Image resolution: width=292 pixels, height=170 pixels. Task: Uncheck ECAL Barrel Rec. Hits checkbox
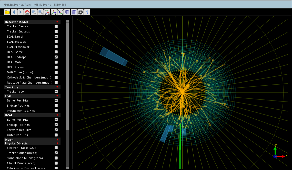click(x=56, y=100)
